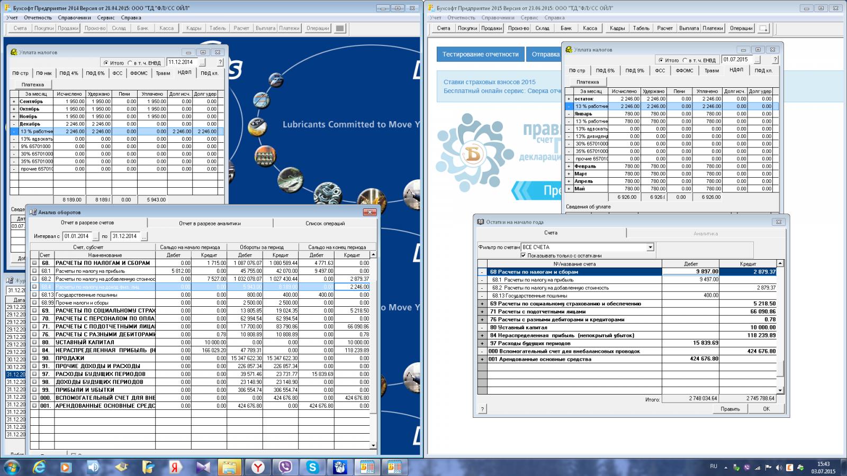The image size is (847, 476).
Task: Switch to Бухсофт 2014 calendar taskbar icon
Action: pos(367,467)
